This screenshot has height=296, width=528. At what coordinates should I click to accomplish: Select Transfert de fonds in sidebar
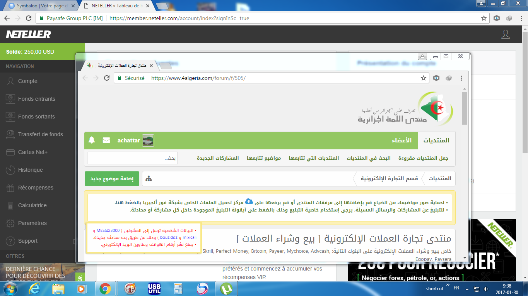coord(40,134)
